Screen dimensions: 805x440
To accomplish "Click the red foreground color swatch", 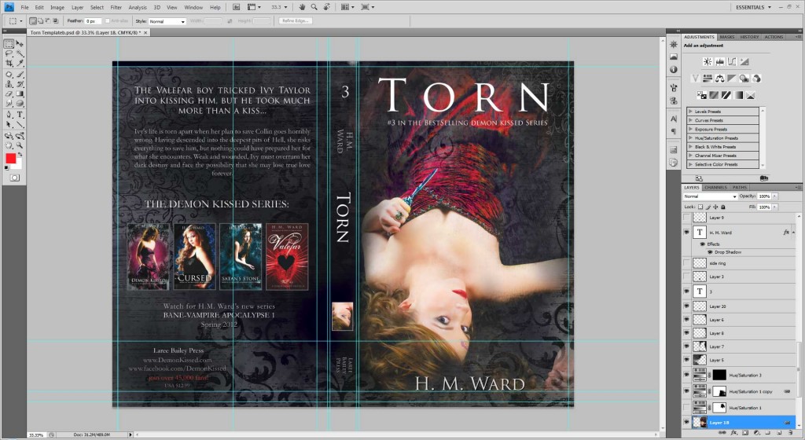I will click(x=10, y=159).
